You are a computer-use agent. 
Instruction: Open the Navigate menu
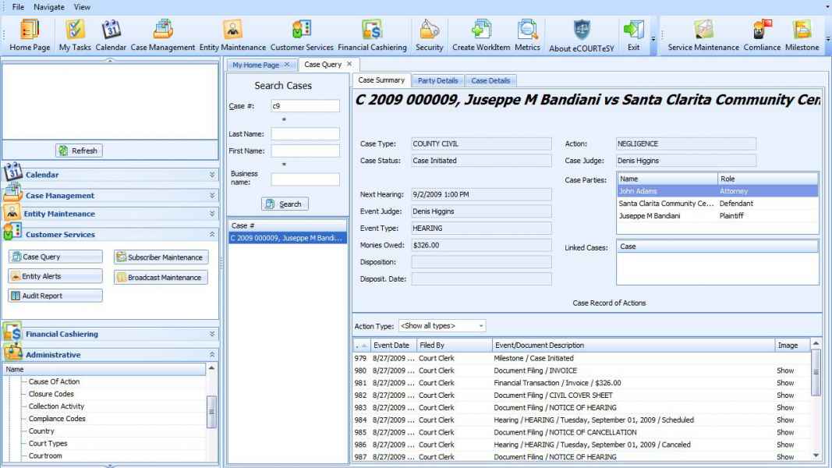(x=49, y=6)
